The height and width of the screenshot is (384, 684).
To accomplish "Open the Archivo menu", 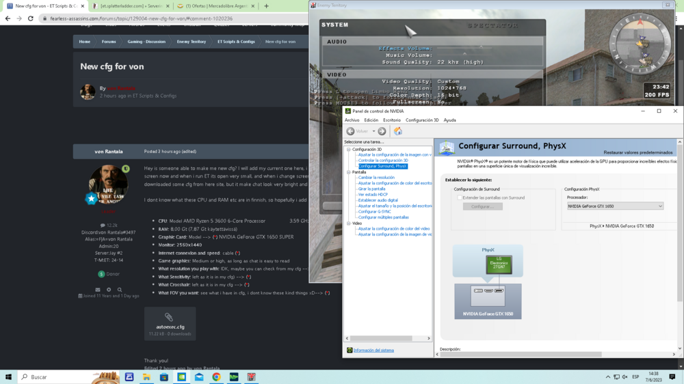I will pyautogui.click(x=352, y=120).
